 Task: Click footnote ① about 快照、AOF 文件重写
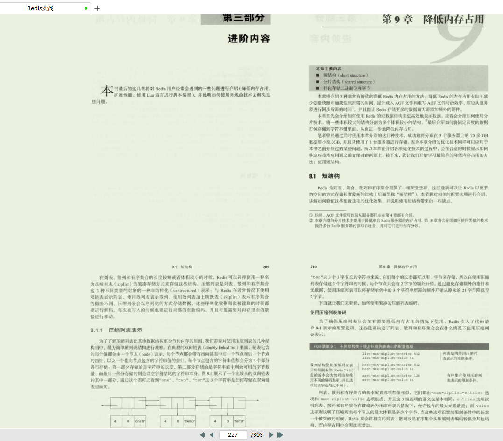[x=362, y=215]
